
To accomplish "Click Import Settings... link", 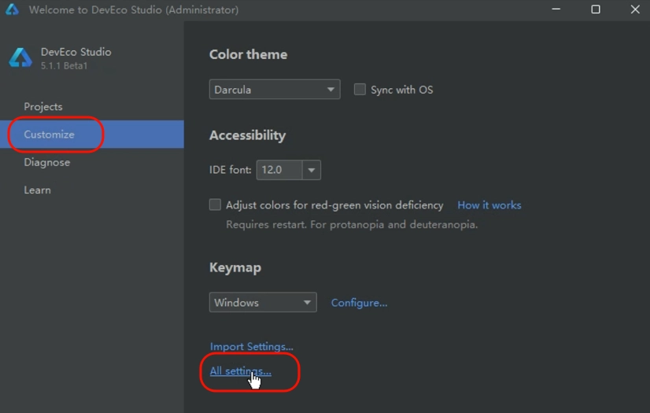I will tap(251, 346).
